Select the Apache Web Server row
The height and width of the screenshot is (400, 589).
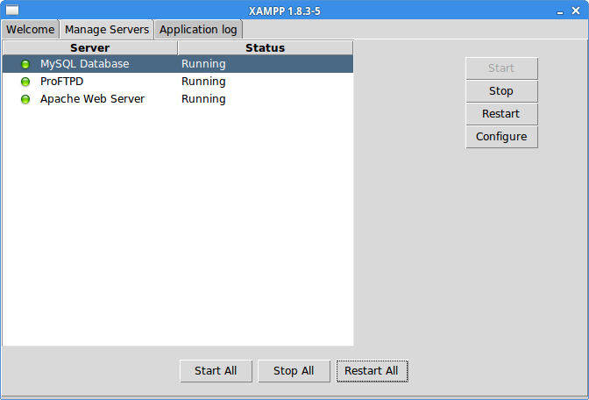(178, 99)
